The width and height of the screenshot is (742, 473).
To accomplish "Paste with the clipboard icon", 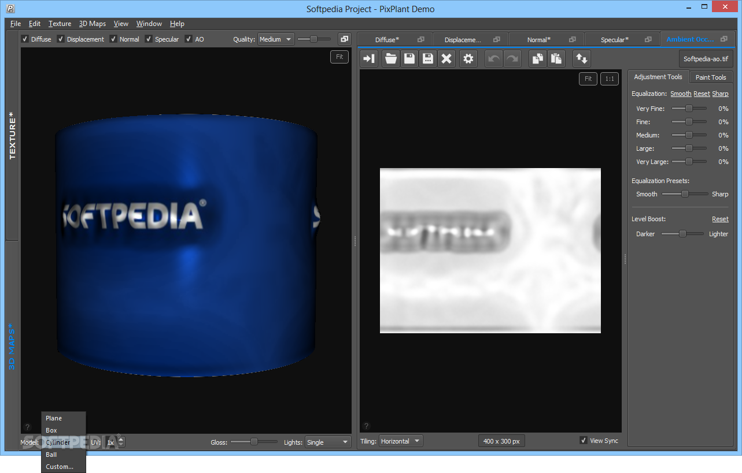I will 556,58.
